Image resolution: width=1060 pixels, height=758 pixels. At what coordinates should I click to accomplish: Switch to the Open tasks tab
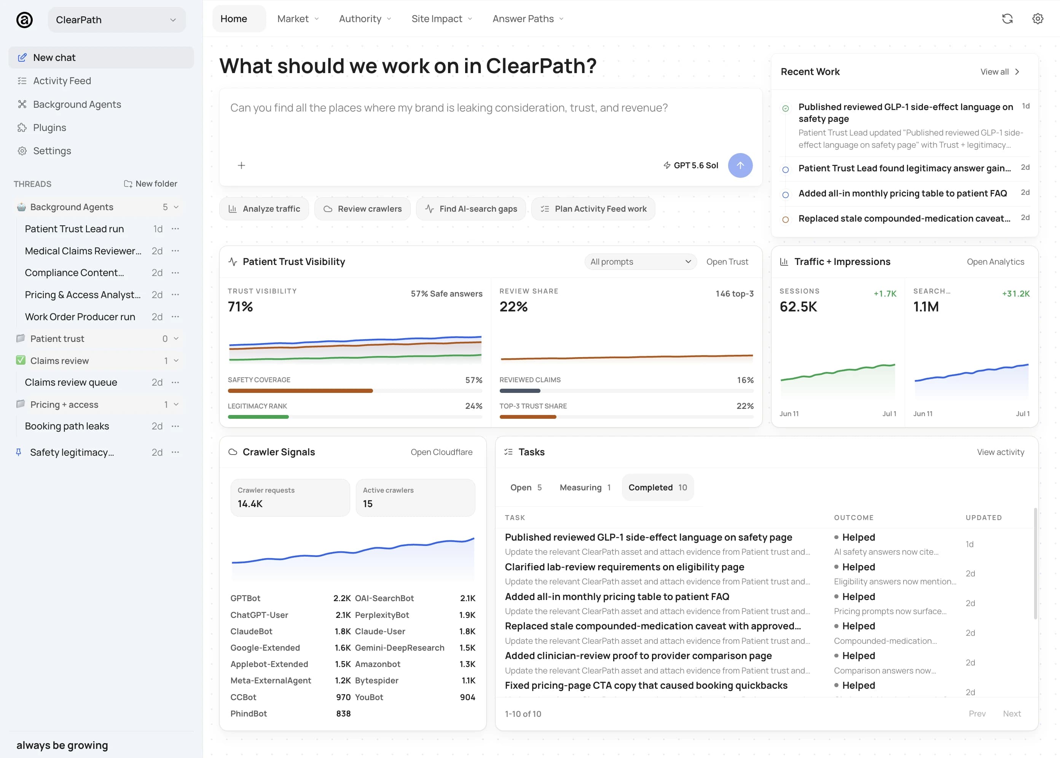pos(526,487)
